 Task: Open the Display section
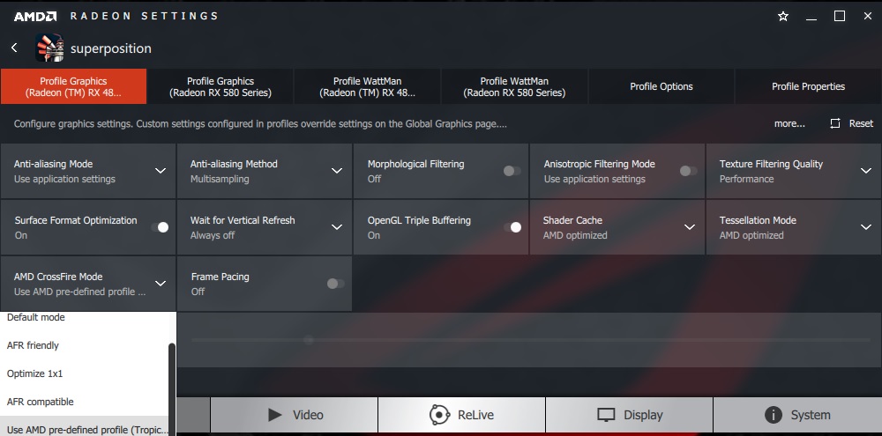tap(629, 415)
